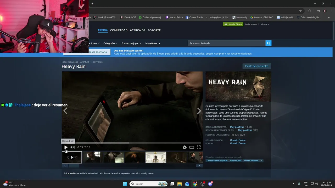Image resolution: width=335 pixels, height=188 pixels.
Task: Open the JCrack KICKS bookmark
Action: point(128,17)
